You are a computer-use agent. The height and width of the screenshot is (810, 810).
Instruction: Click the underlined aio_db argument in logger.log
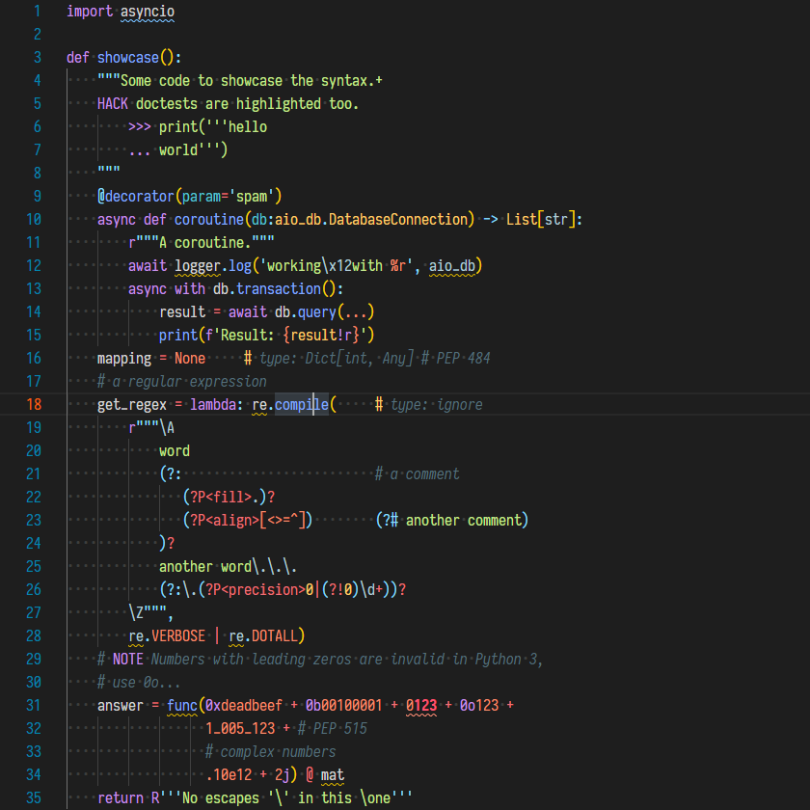451,265
